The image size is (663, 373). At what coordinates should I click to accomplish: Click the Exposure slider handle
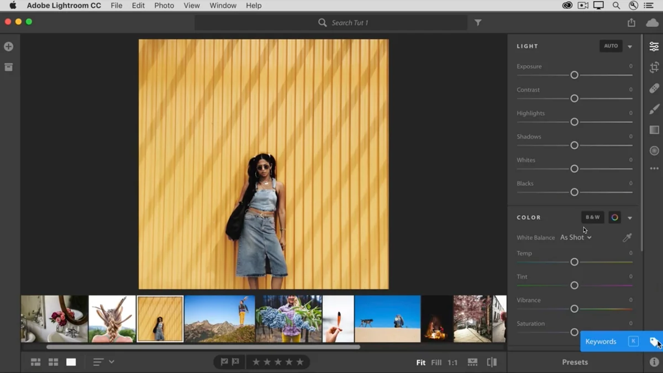pyautogui.click(x=575, y=75)
